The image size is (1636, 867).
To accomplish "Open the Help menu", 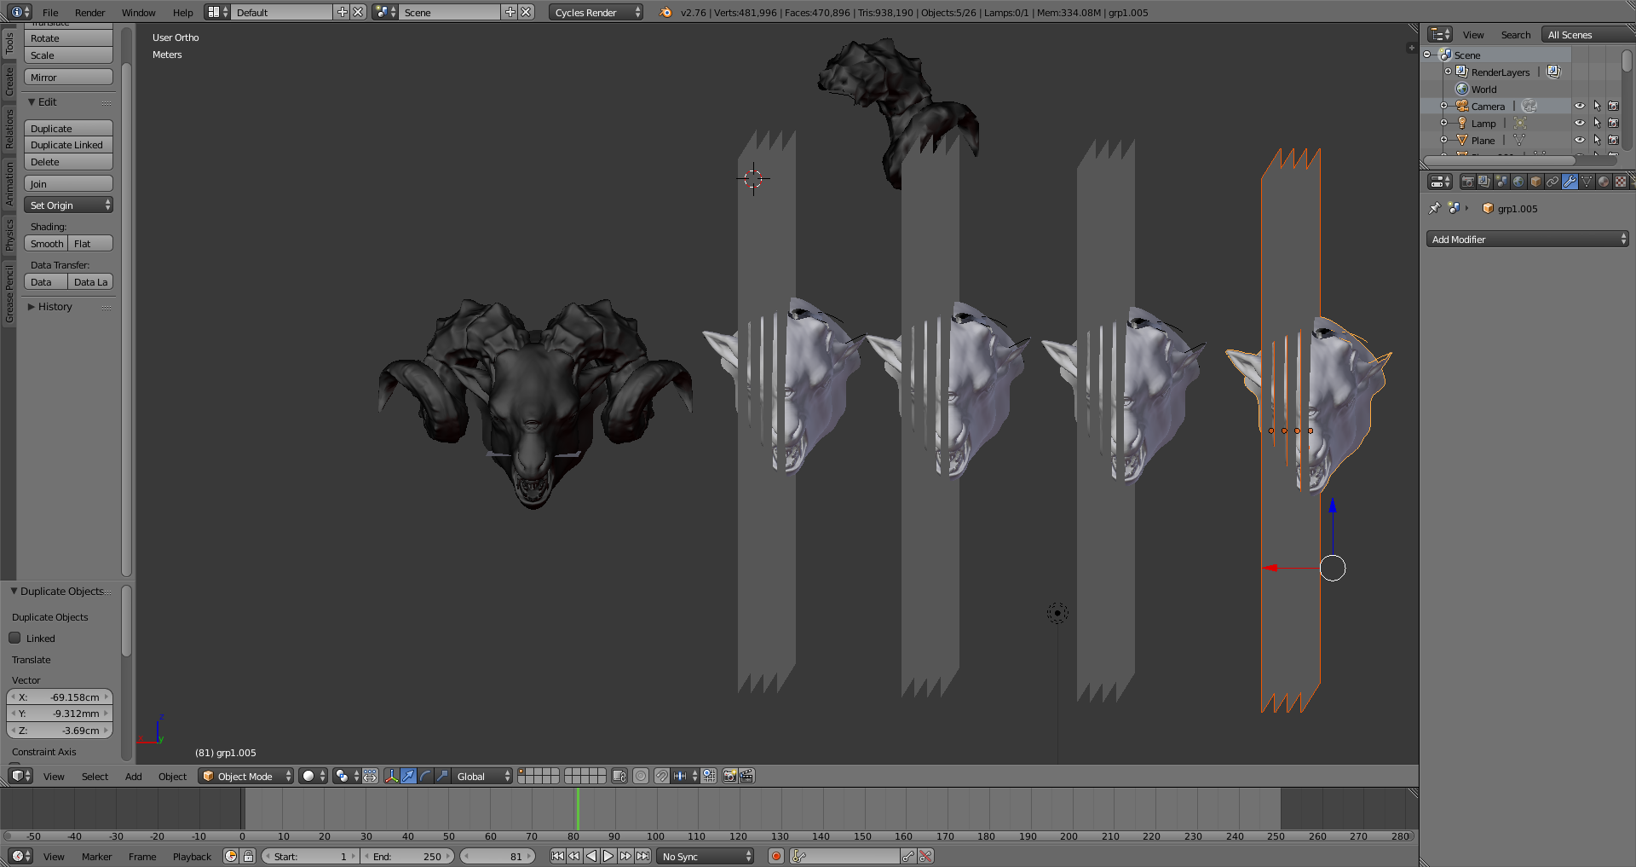I will [182, 12].
